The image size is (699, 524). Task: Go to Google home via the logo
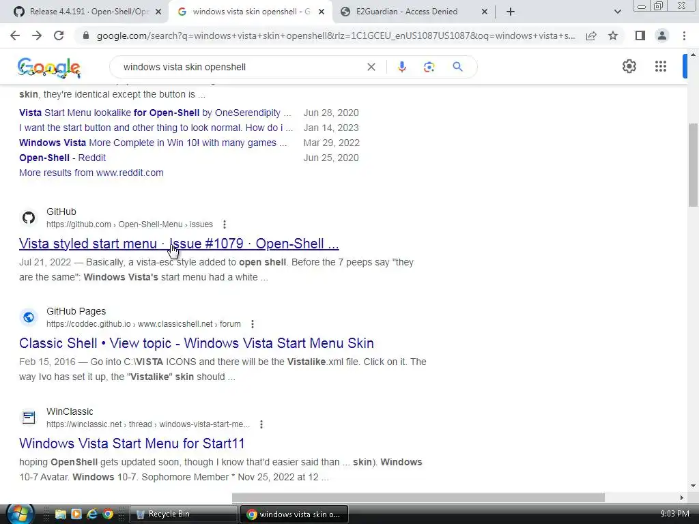click(49, 68)
